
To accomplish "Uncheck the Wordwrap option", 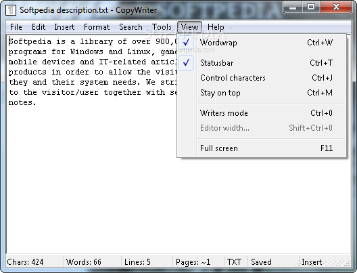I will click(x=262, y=43).
